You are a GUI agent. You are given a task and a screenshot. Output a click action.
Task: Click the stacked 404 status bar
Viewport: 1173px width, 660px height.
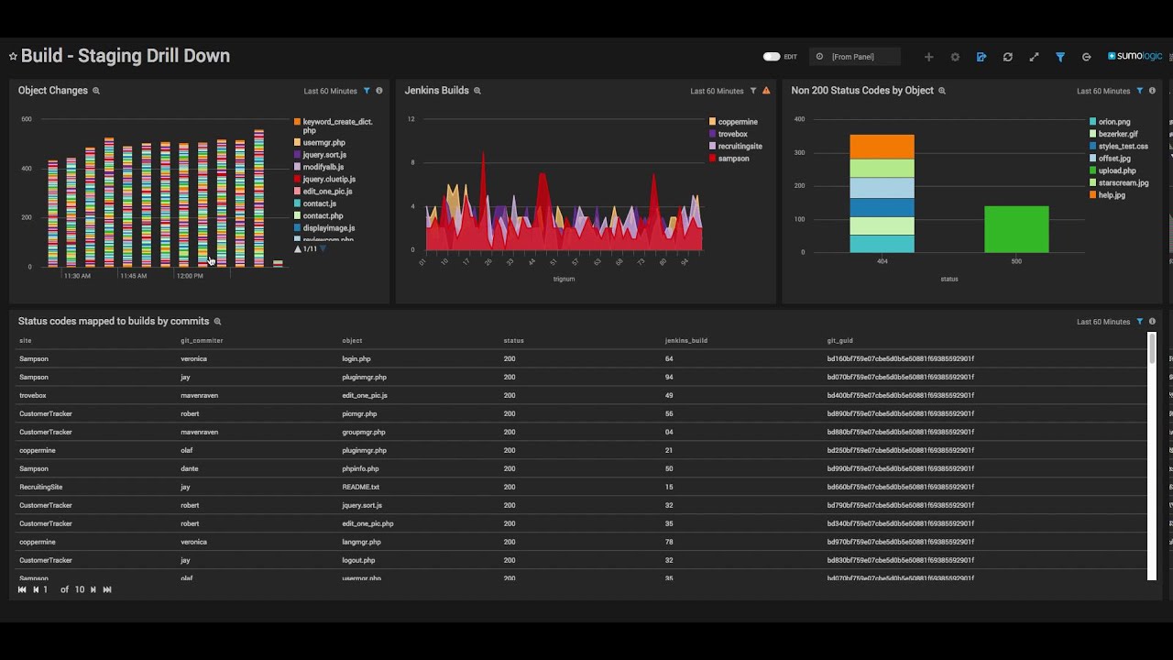pyautogui.click(x=882, y=193)
